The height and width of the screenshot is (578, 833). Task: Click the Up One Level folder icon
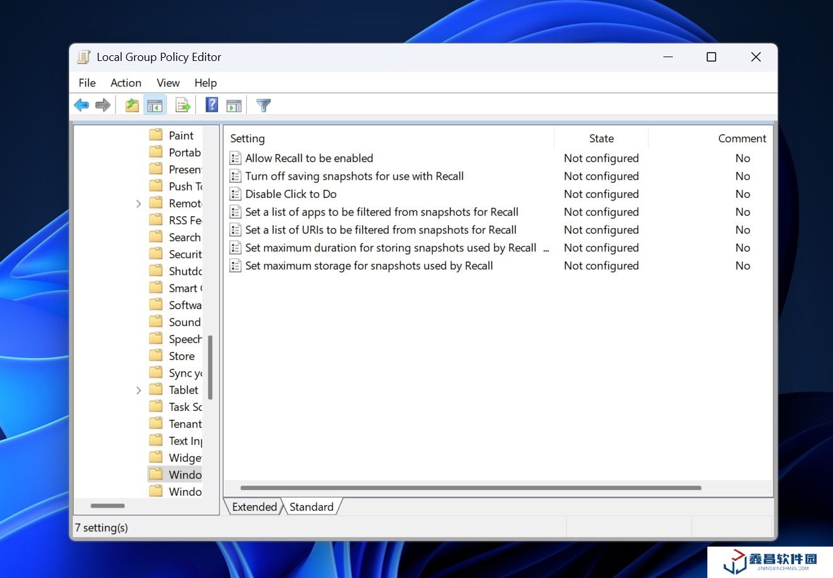132,106
